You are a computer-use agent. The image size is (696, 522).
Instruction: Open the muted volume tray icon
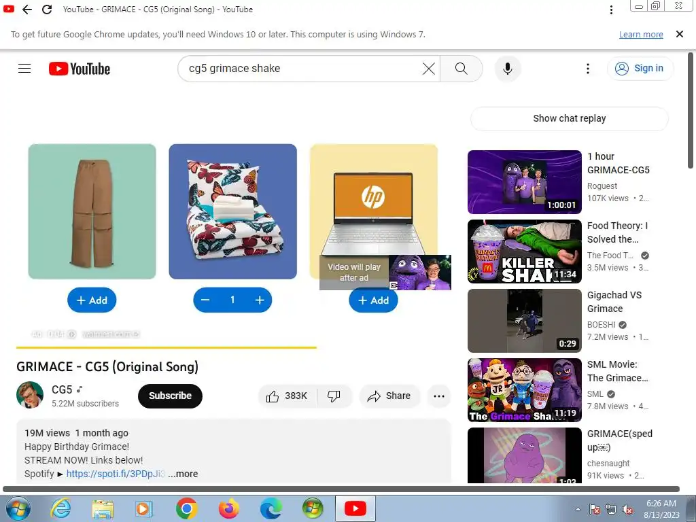(627, 509)
